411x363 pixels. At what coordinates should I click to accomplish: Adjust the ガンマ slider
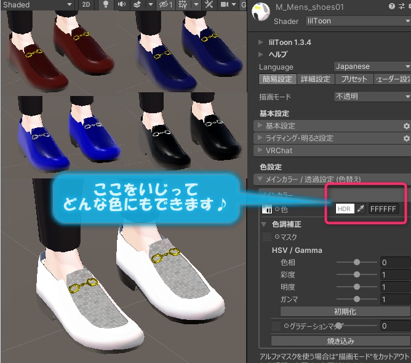click(x=356, y=299)
